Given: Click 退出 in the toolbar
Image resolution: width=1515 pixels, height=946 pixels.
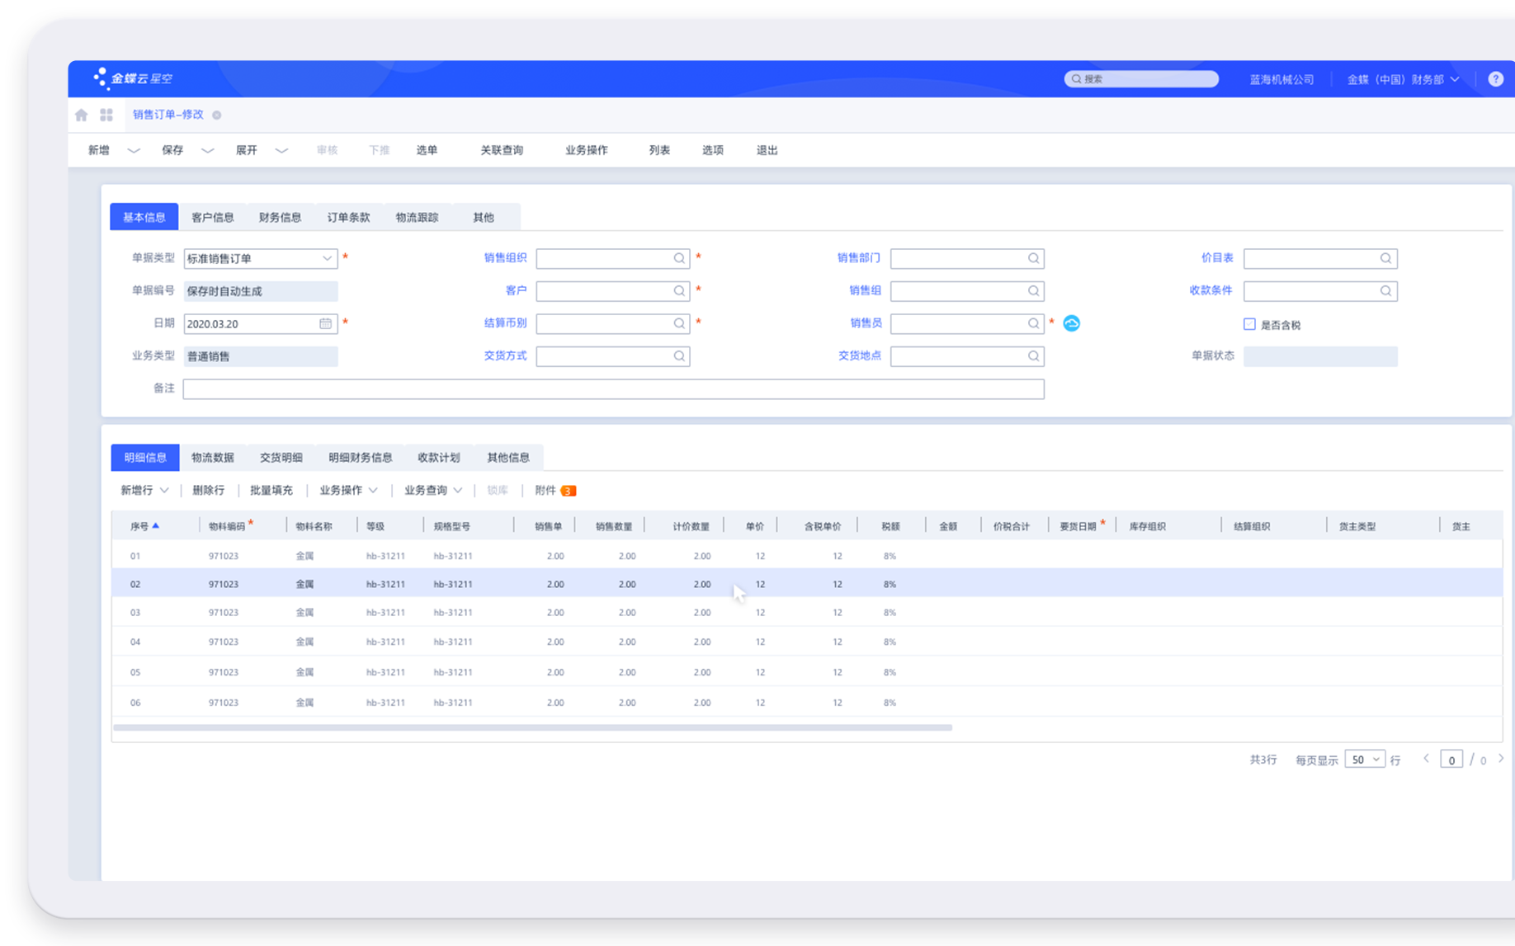Looking at the screenshot, I should pyautogui.click(x=767, y=151).
